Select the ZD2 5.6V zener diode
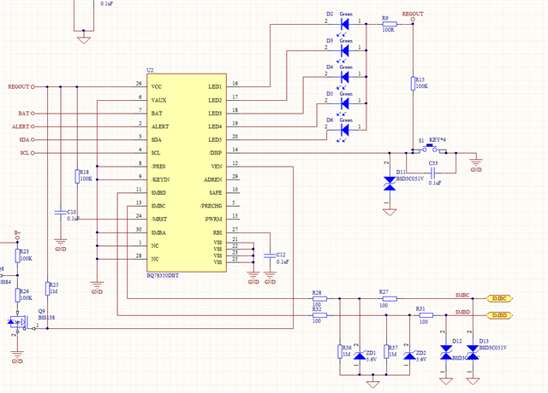Image resolution: width=548 pixels, height=393 pixels. [x=409, y=355]
